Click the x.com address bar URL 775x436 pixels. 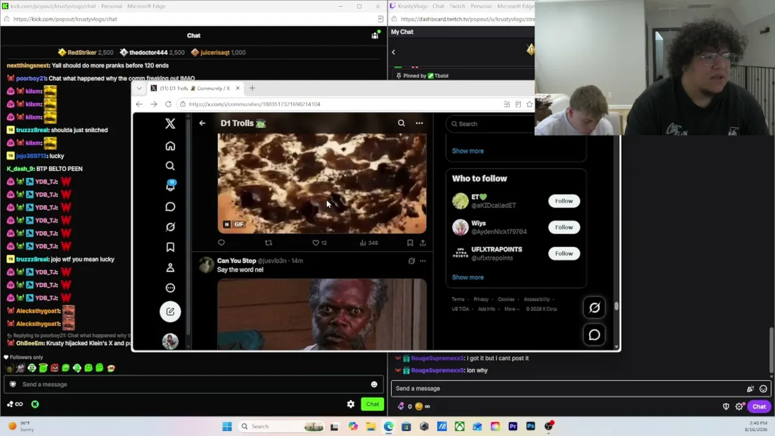(x=254, y=104)
